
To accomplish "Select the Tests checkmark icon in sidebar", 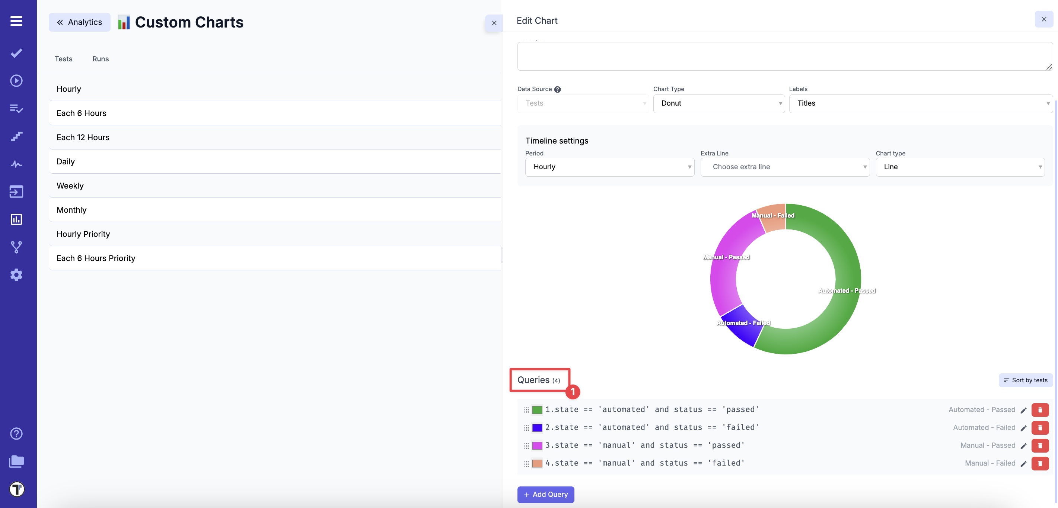I will point(16,53).
